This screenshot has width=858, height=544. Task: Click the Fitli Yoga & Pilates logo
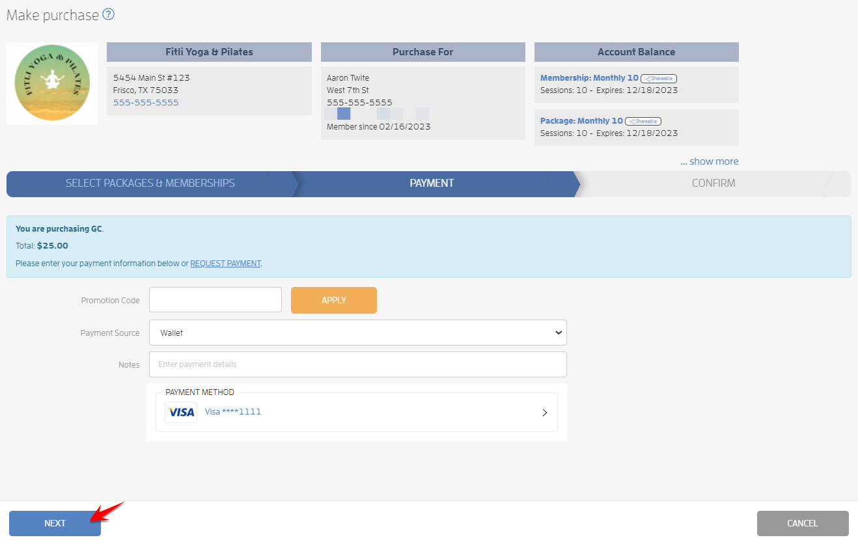[52, 83]
